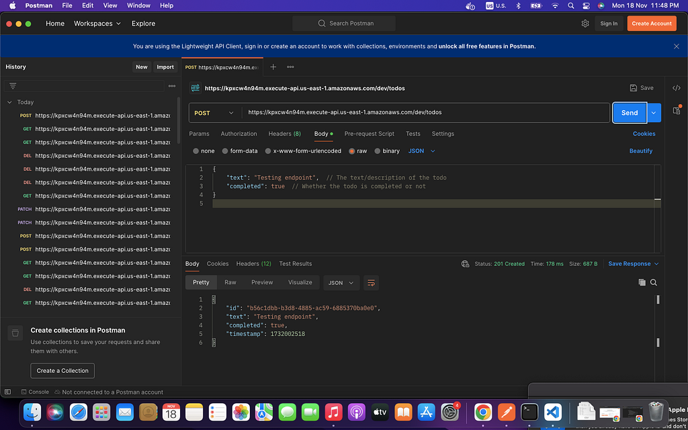Open Finder from the dock
Image resolution: width=688 pixels, height=430 pixels.
click(x=32, y=412)
